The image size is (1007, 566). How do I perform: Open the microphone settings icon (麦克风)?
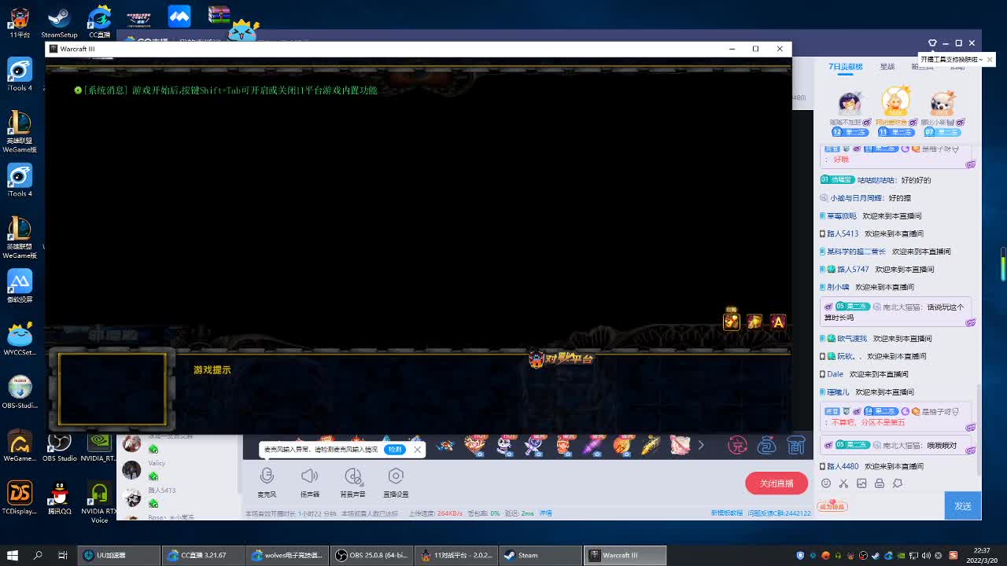coord(267,476)
